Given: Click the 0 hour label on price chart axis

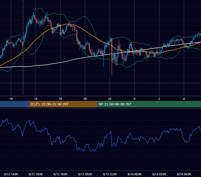Looking at the screenshot, I should (134, 99).
